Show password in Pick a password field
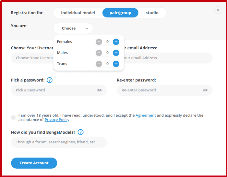This screenshot has height=177, width=228. pos(99,90)
